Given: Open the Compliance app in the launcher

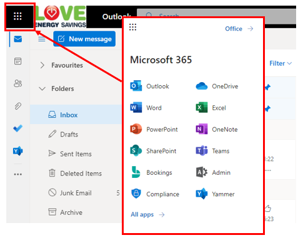Looking at the screenshot, I should [x=155, y=194].
